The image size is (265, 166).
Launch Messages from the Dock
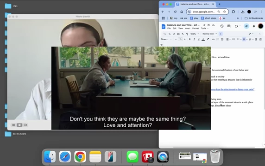132,157
